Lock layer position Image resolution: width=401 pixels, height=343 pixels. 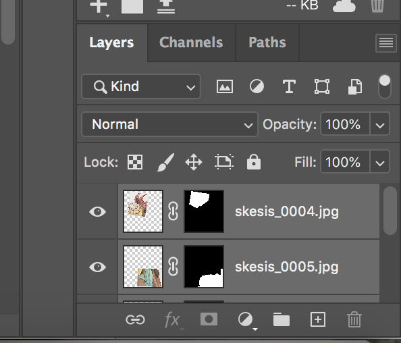click(x=194, y=162)
